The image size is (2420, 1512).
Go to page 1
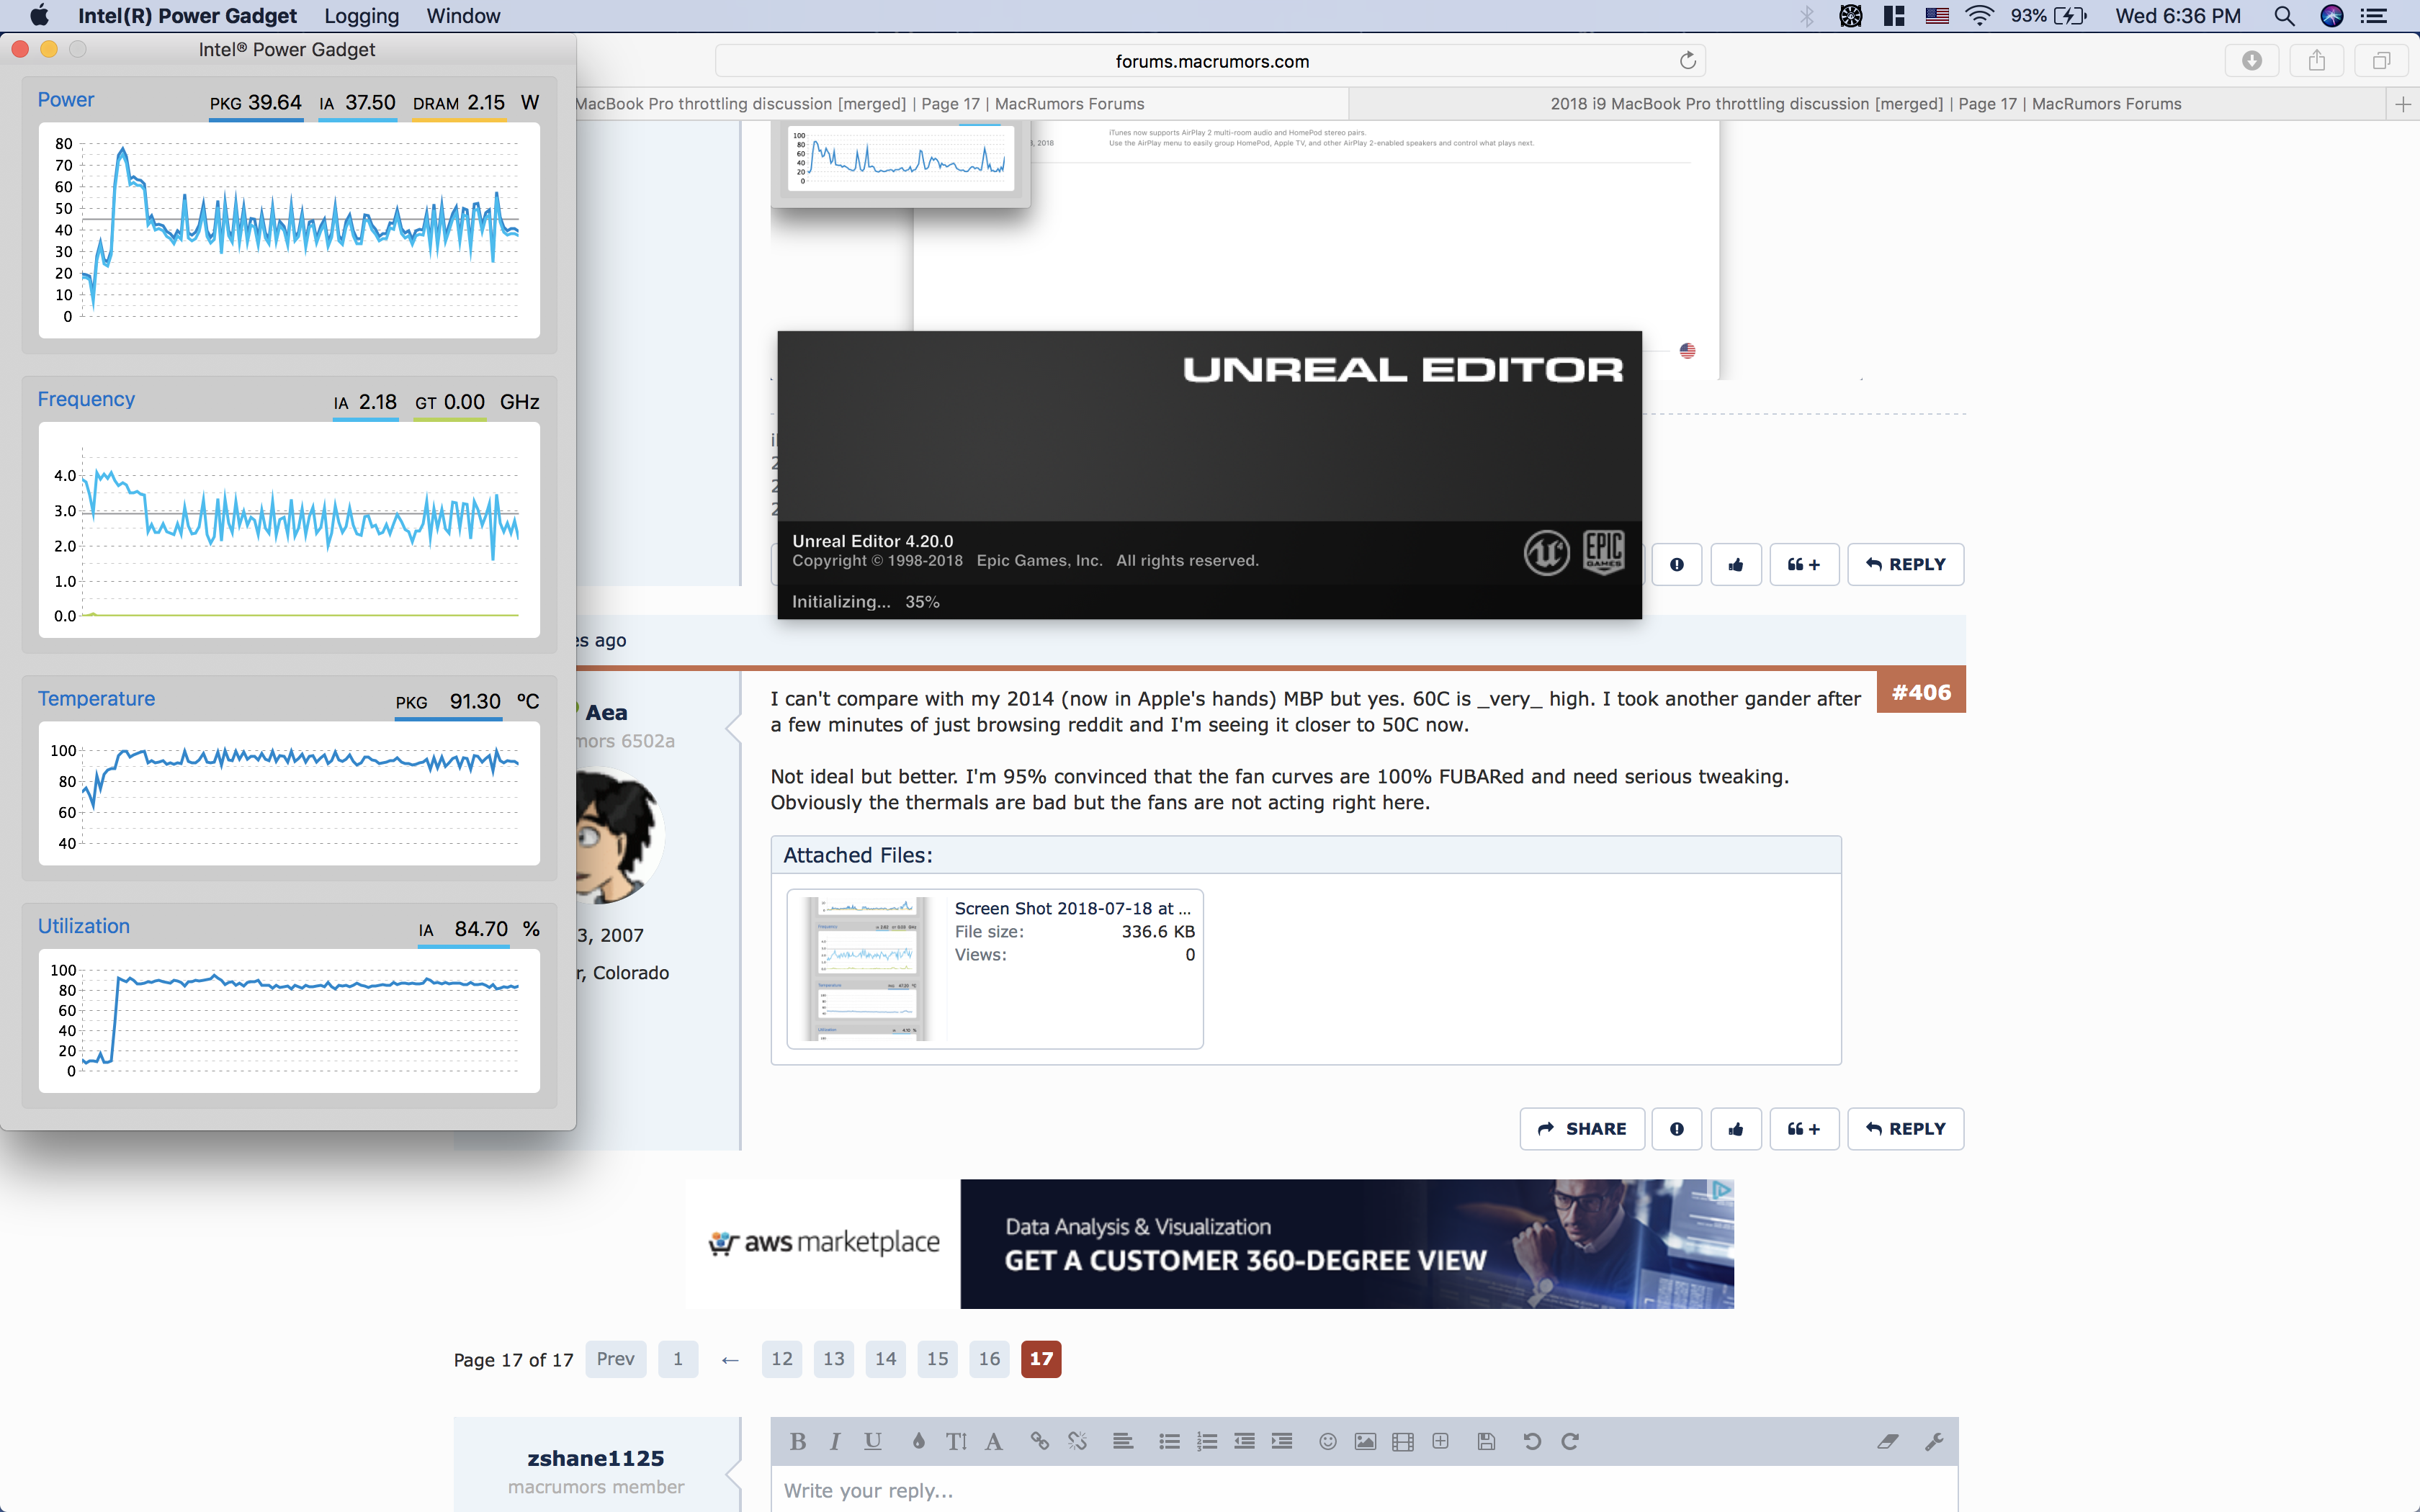point(678,1359)
